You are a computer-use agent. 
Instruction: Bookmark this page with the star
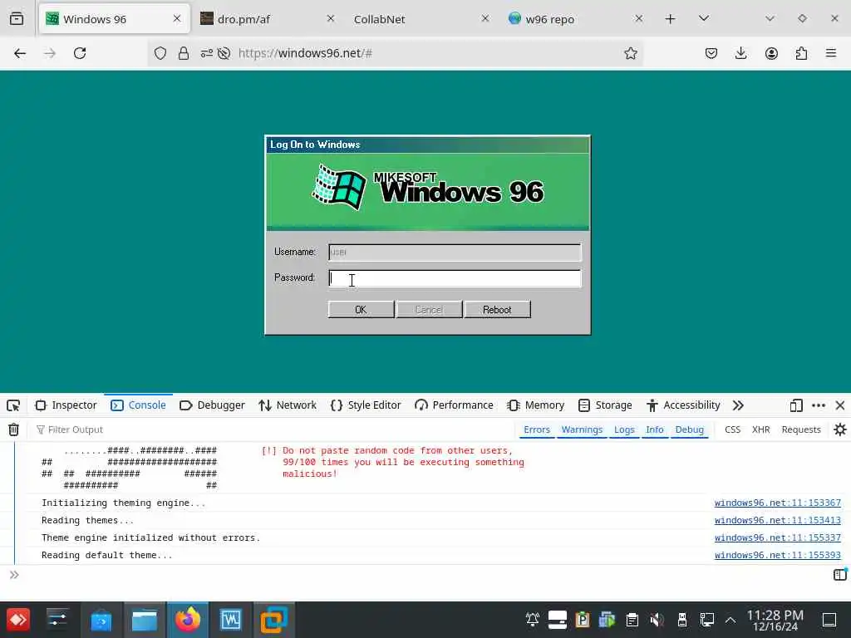coord(630,53)
